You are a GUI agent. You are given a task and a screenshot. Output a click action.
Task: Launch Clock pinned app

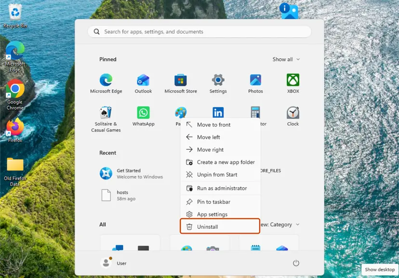(293, 116)
